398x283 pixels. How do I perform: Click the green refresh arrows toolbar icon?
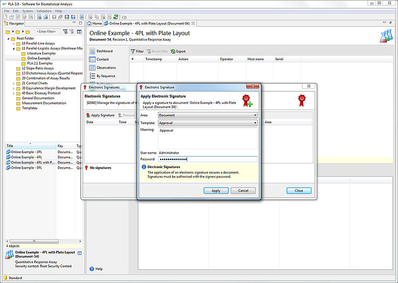(x=116, y=17)
